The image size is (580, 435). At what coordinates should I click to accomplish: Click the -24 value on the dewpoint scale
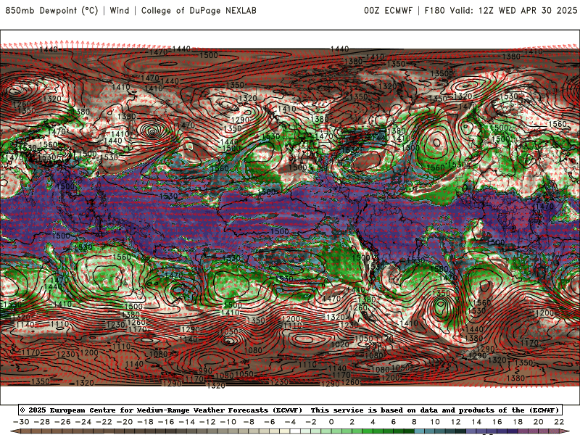coord(83,422)
